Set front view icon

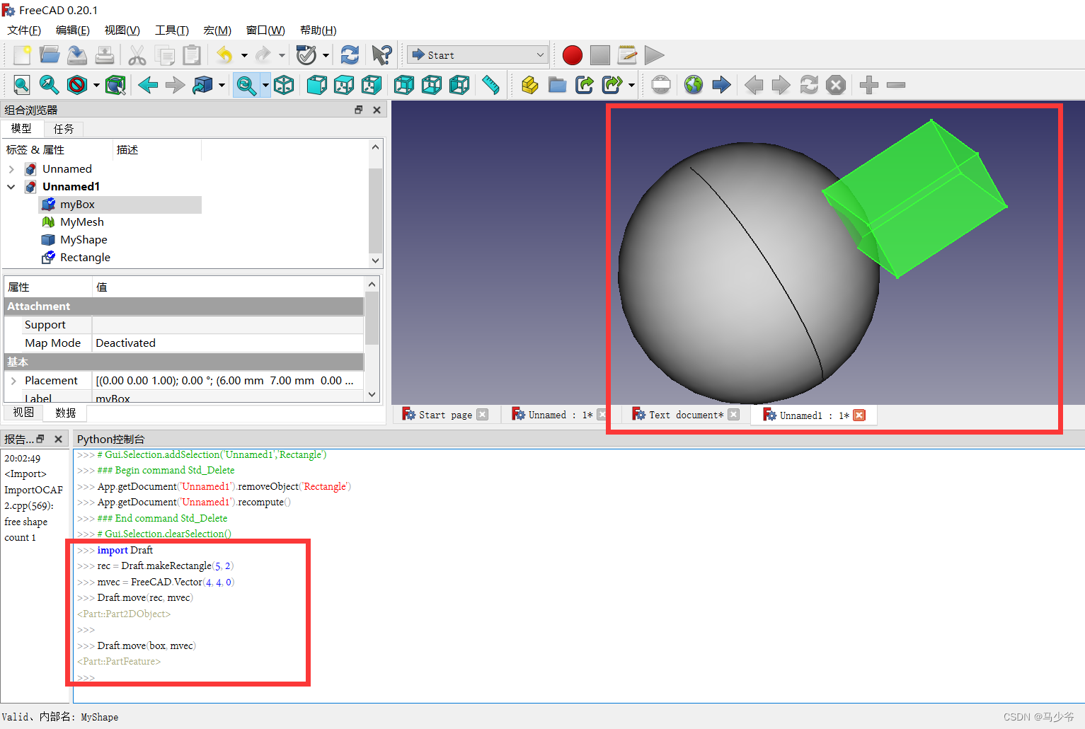point(316,85)
